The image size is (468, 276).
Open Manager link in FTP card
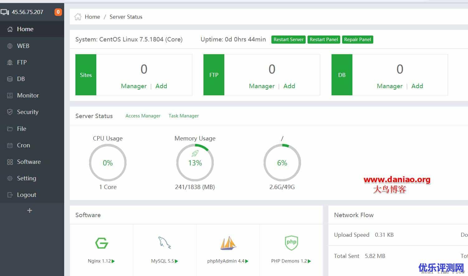tap(262, 86)
